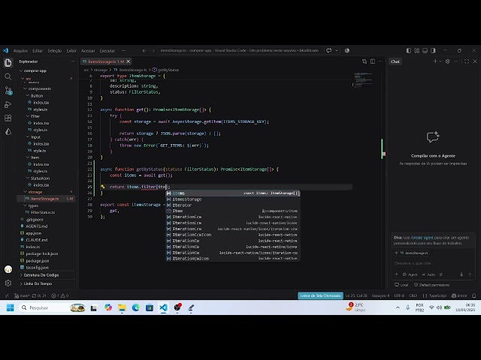Screen dimensions: 481x360
Task: Open the chat tools configuration icon
Action: coord(441,274)
